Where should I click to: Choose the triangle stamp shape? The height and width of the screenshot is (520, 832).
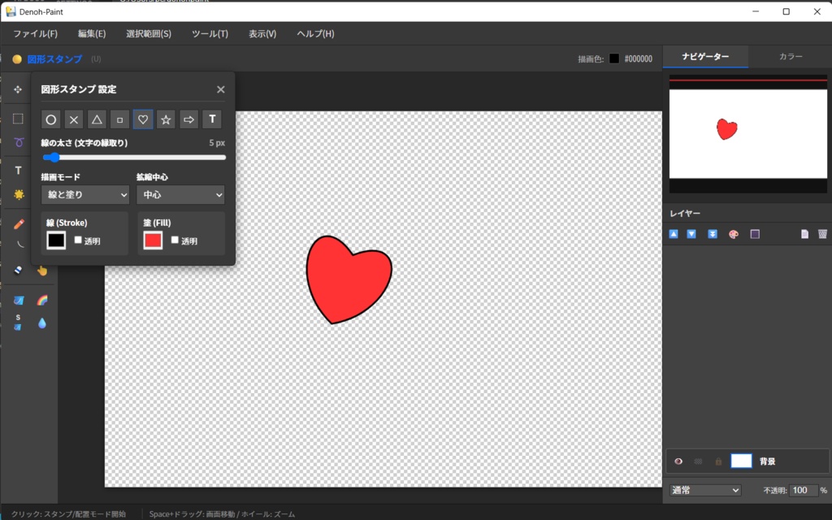(97, 119)
